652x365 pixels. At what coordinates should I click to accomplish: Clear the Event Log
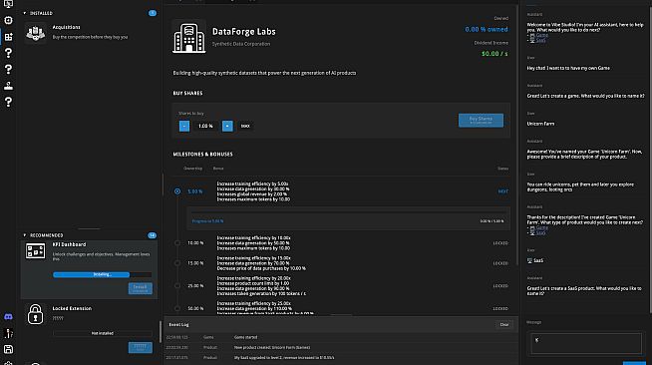[x=504, y=325]
